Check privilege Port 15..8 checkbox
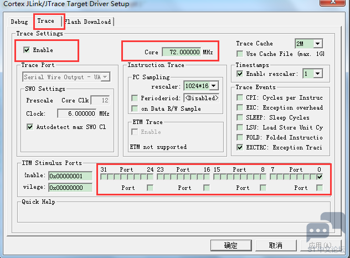Viewport: 350px width, 258px height. [x=263, y=188]
